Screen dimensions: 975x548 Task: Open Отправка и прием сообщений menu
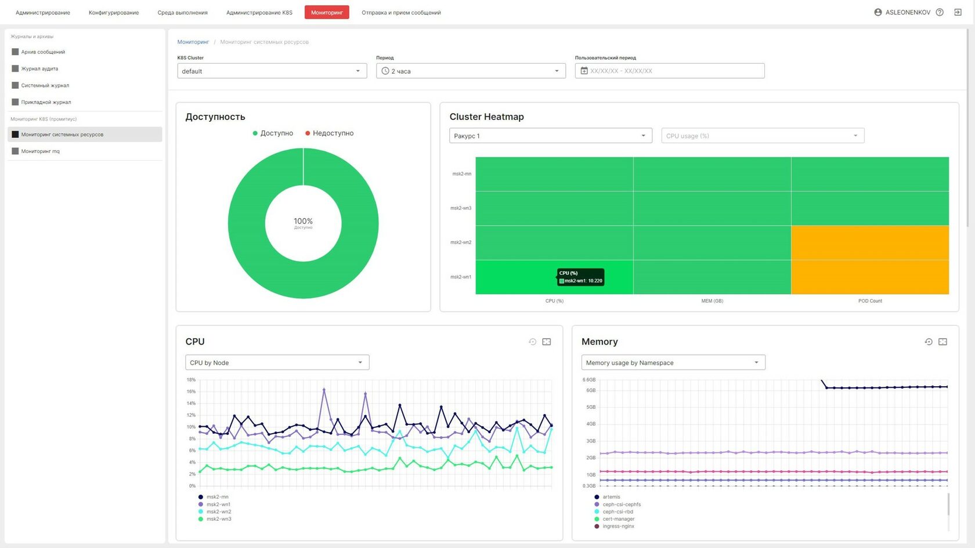click(401, 12)
